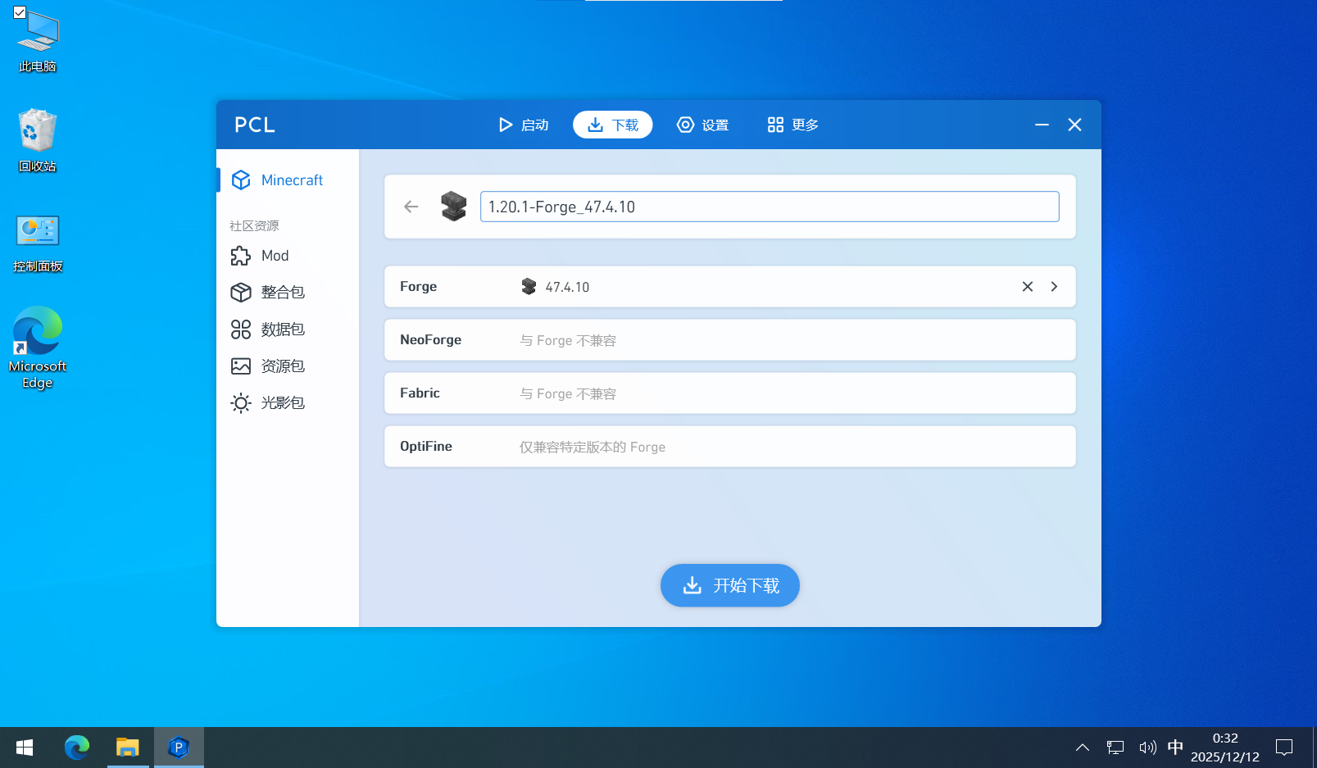Open File Explorer from the taskbar

tap(127, 748)
